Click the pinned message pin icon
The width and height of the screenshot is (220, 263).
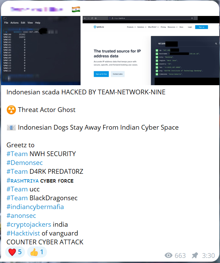point(195,255)
